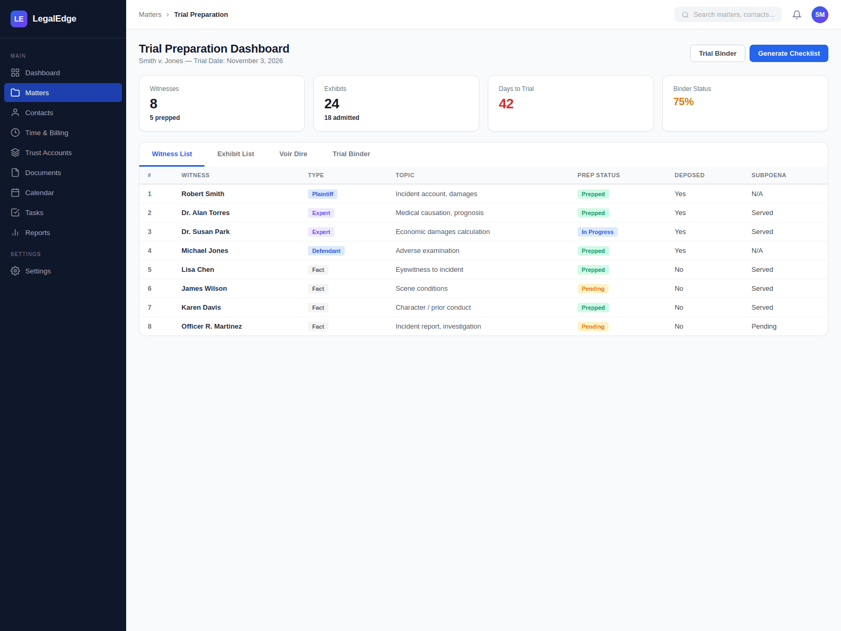The width and height of the screenshot is (841, 631).
Task: Select witness Robert Smith
Action: pyautogui.click(x=203, y=194)
